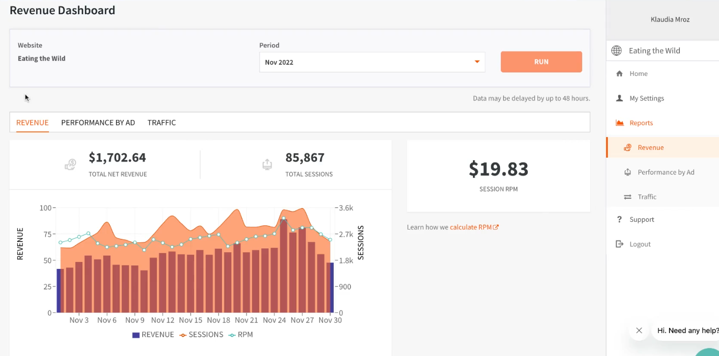Click the globe icon beside Eating the Wild
Image resolution: width=719 pixels, height=356 pixels.
coord(617,50)
